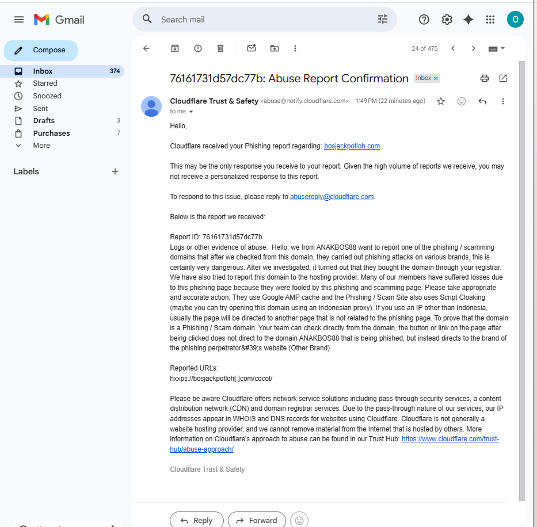
Task: Focus the Search mail field
Action: point(264,20)
